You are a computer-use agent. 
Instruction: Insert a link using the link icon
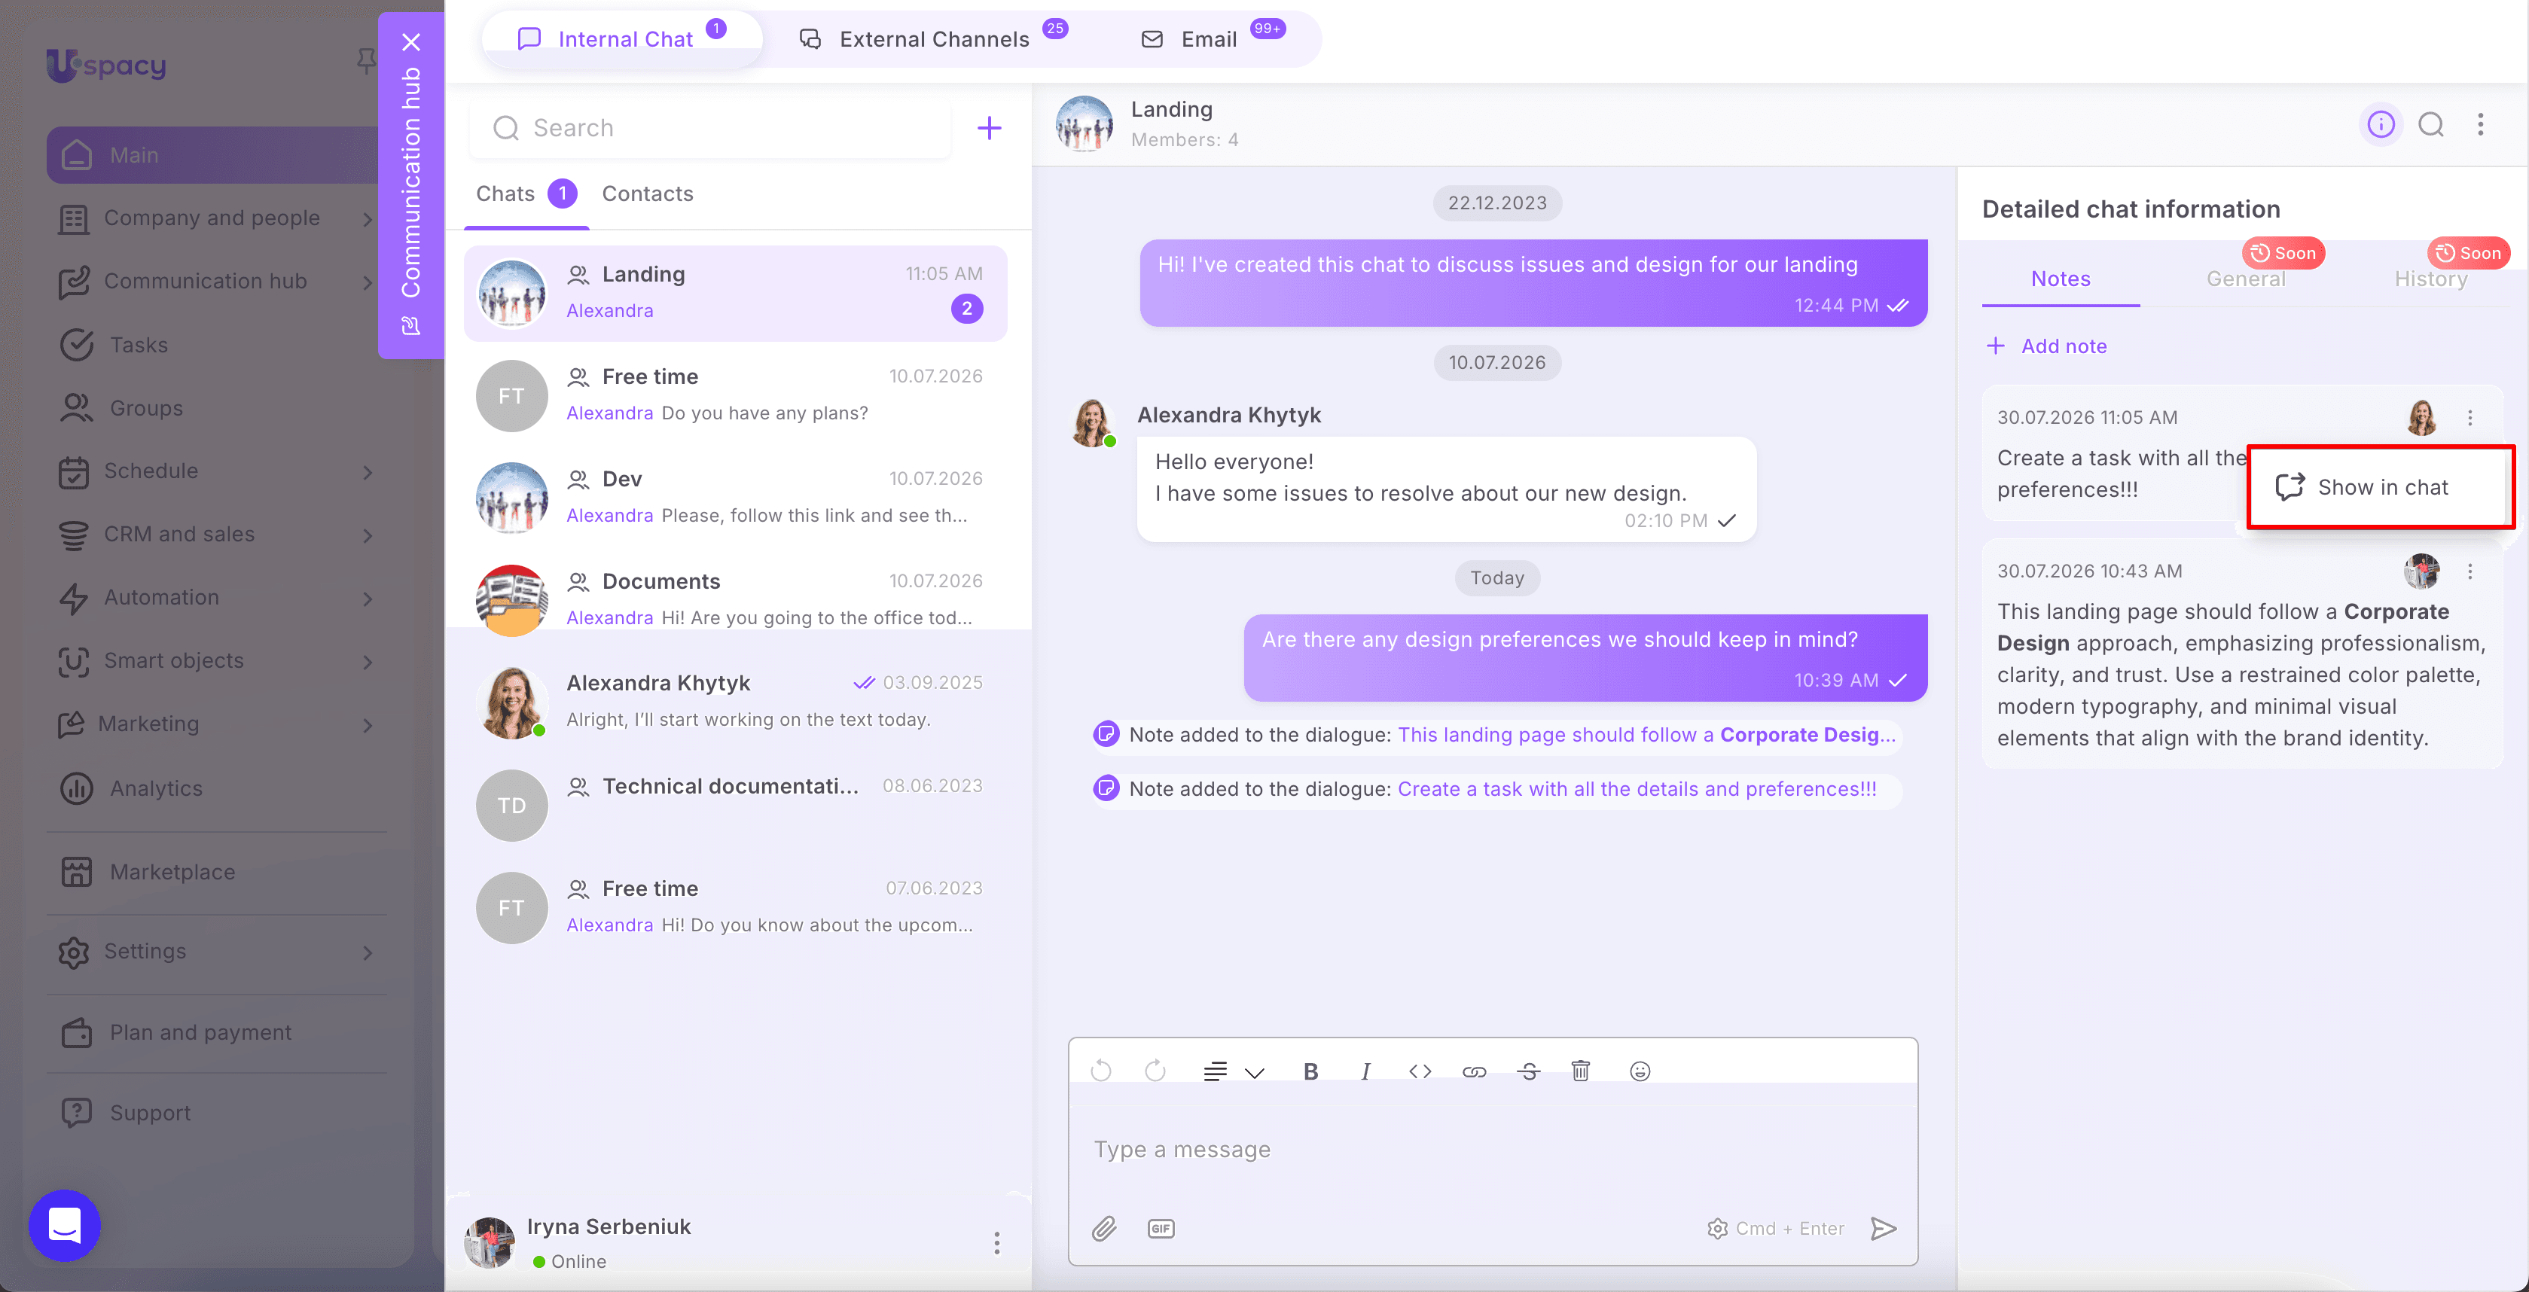tap(1474, 1071)
